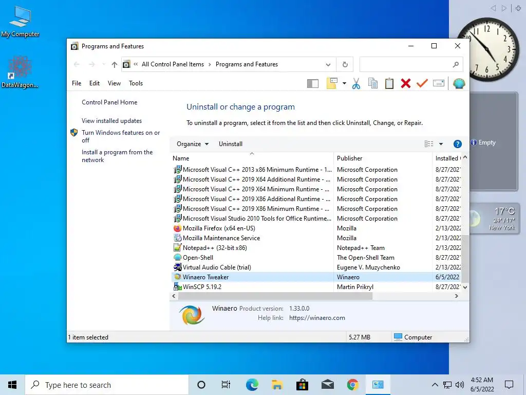This screenshot has height=395, width=526.
Task: Click the red X Delete toolbar icon
Action: tap(406, 83)
